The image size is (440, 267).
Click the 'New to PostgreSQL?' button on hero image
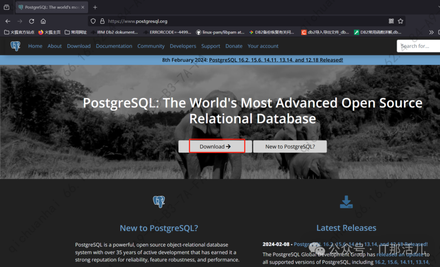[x=290, y=147]
